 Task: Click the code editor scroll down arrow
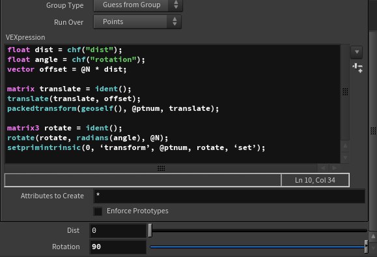(345, 157)
